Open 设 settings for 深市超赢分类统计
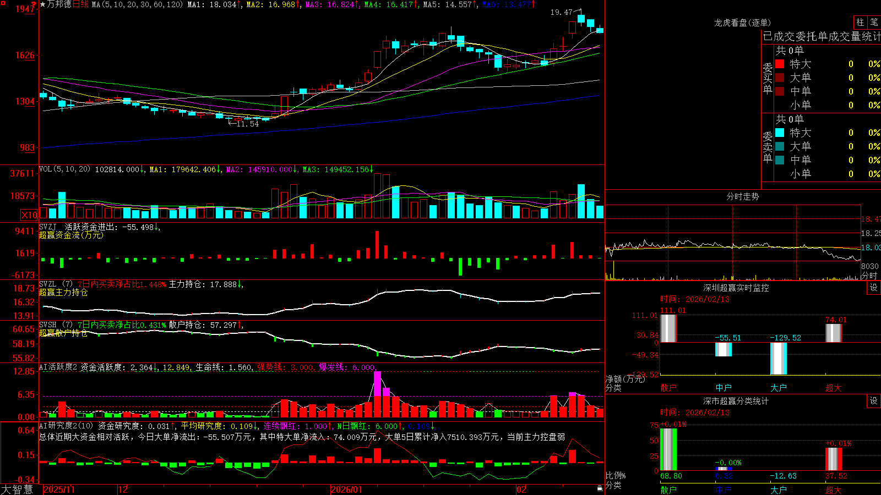 [874, 401]
